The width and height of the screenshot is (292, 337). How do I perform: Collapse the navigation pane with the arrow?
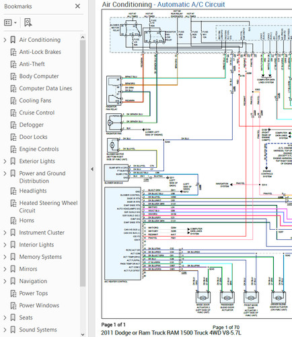pyautogui.click(x=92, y=169)
